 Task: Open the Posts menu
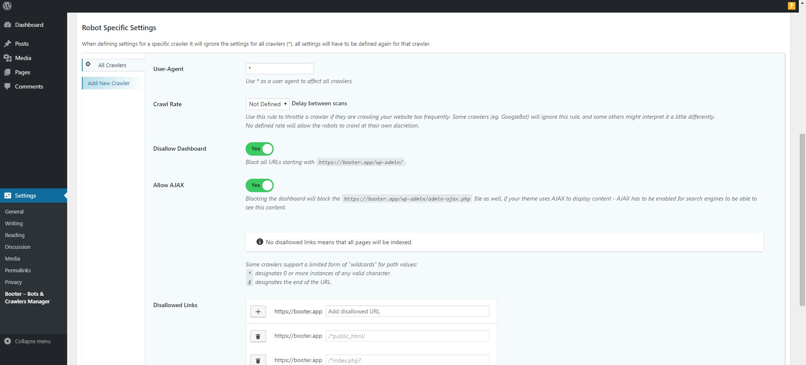tap(34, 44)
